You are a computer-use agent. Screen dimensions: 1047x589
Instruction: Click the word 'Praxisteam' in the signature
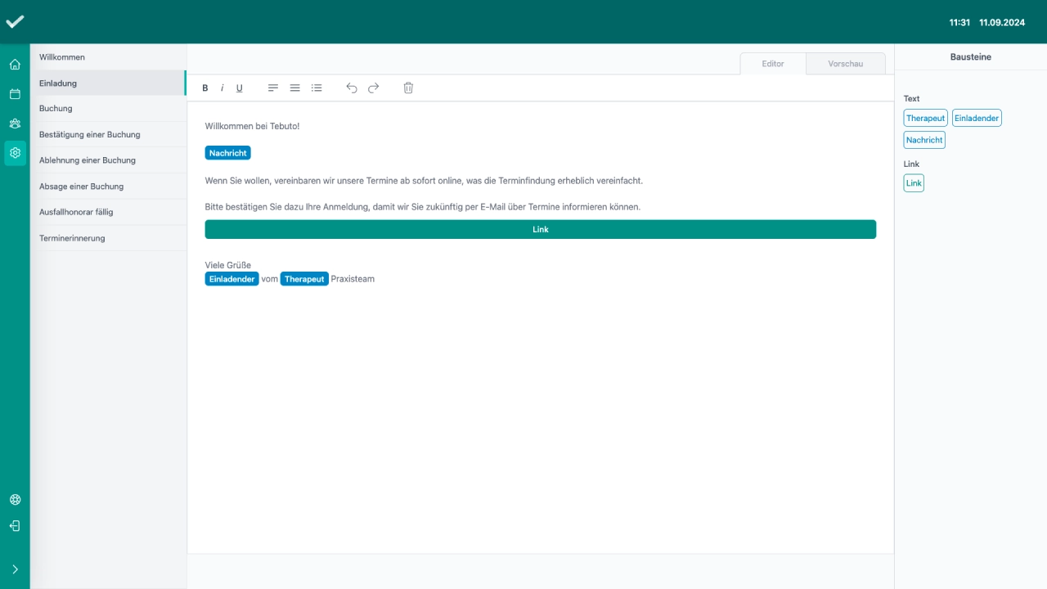(x=353, y=279)
